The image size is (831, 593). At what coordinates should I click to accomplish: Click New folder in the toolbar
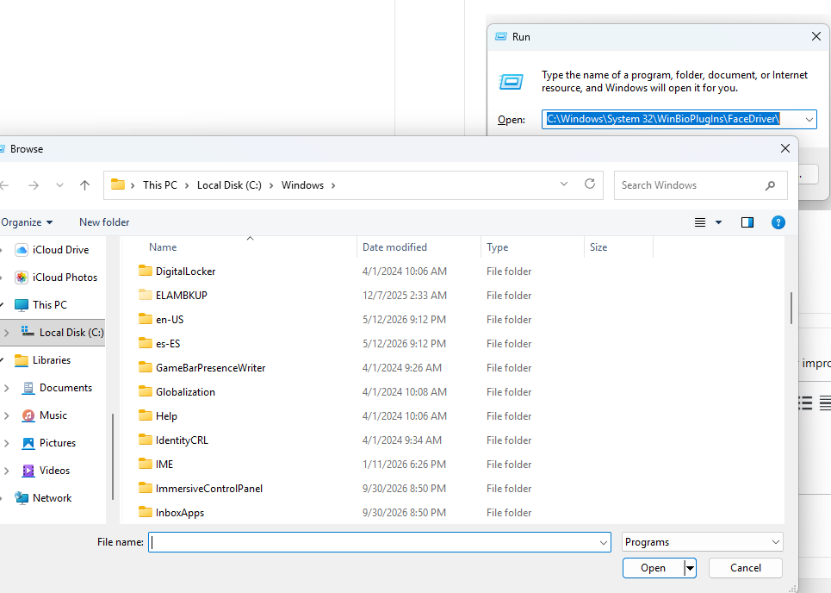(x=104, y=222)
